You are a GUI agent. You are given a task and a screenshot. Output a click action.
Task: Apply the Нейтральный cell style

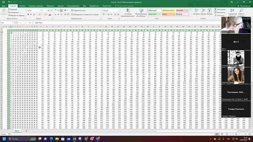click(x=168, y=11)
